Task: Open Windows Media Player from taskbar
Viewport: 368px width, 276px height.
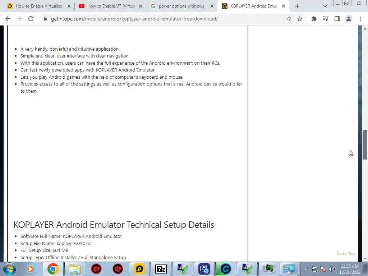Action: [x=31, y=269]
